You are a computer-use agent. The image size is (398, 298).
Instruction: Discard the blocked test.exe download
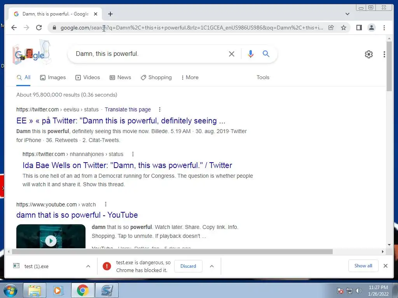click(x=188, y=266)
